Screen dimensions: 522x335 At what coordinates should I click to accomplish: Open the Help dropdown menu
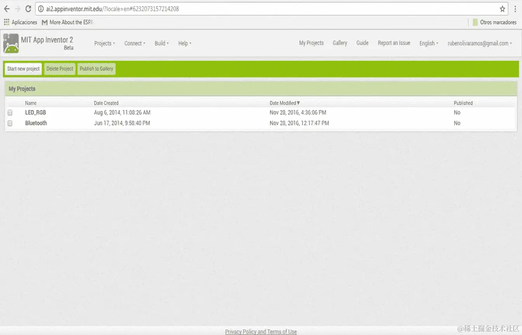(x=185, y=43)
